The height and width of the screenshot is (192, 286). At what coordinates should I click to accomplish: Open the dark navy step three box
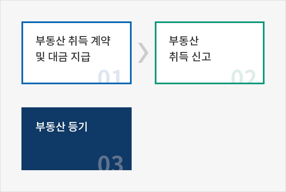pyautogui.click(x=77, y=139)
